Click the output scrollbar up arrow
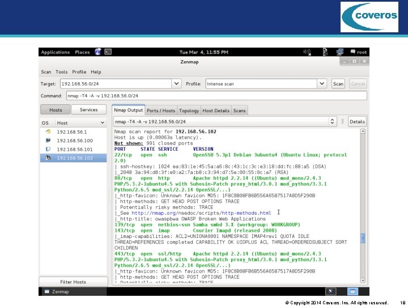408x306 pixels. 363,131
